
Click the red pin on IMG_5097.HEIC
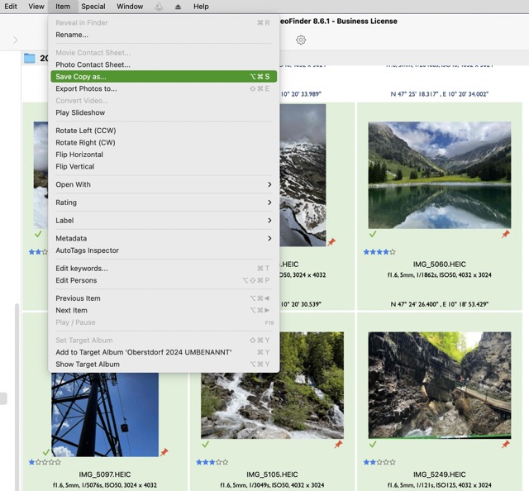tap(164, 452)
